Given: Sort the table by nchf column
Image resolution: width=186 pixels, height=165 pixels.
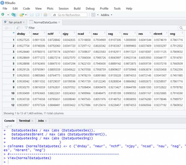Looking at the screenshot, I should pyautogui.click(x=54, y=34).
